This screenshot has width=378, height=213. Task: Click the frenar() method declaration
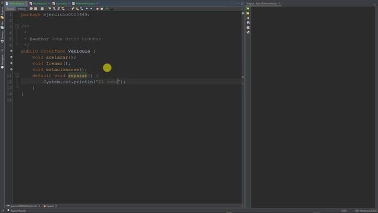51,63
